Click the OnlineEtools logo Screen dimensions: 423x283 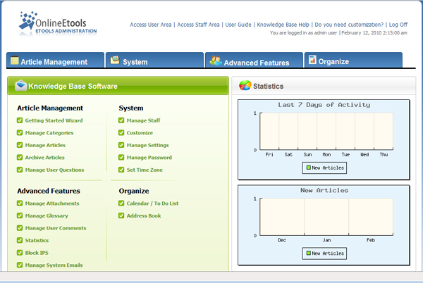click(58, 24)
